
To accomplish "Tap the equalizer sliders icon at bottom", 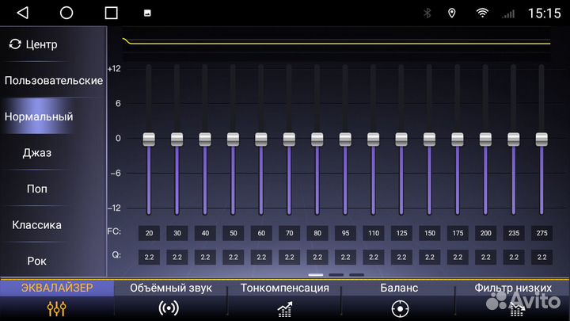I will [56, 308].
